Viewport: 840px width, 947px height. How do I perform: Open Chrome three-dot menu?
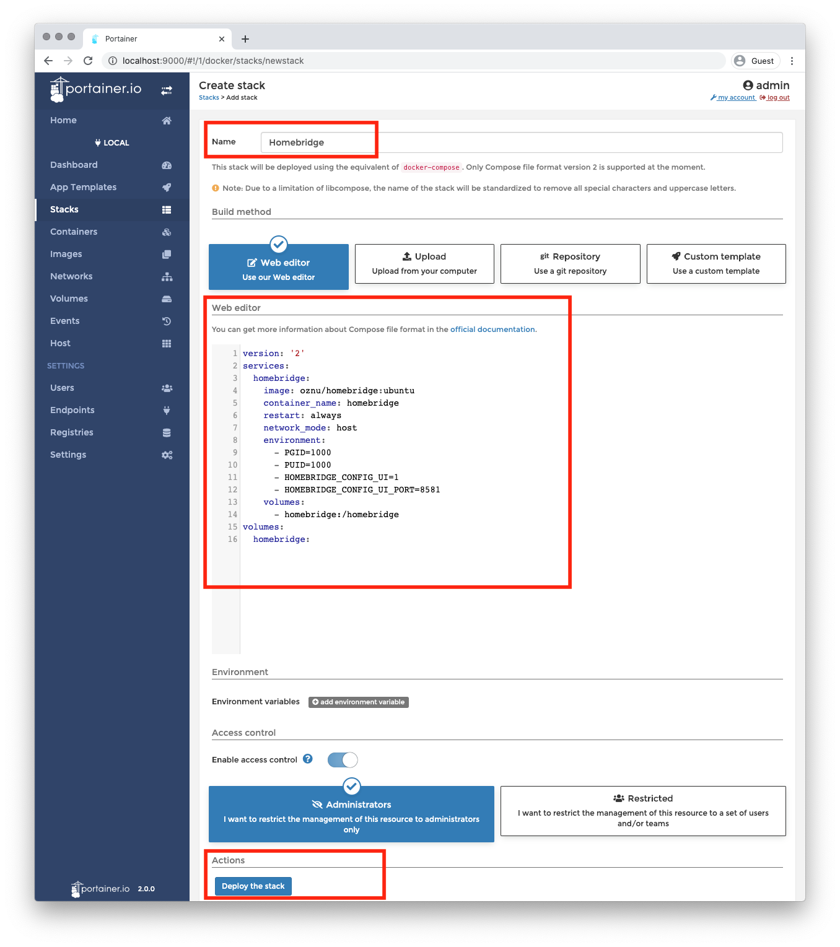point(792,61)
